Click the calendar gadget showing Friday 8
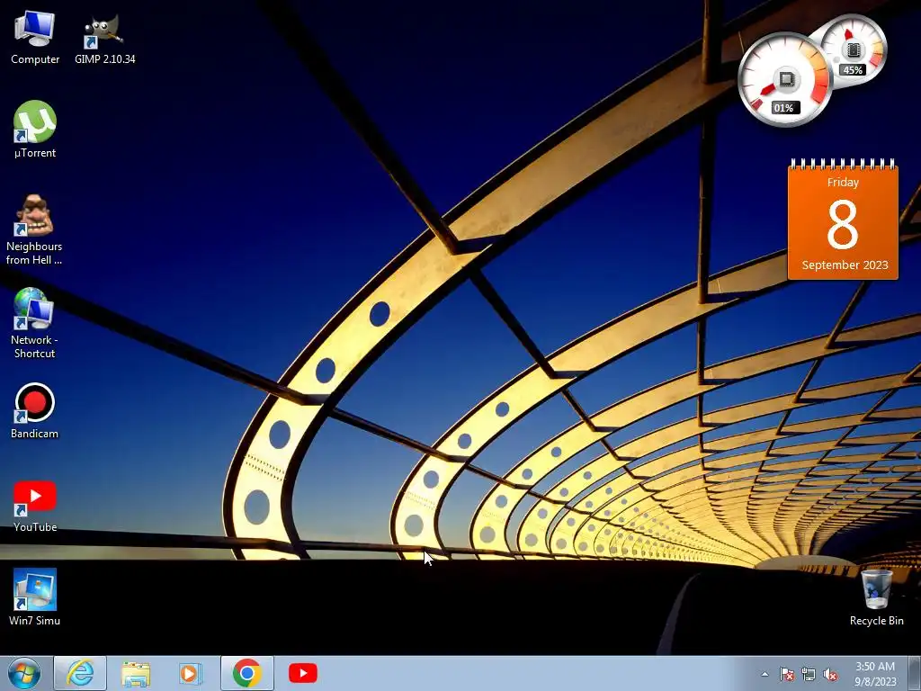 (x=843, y=220)
